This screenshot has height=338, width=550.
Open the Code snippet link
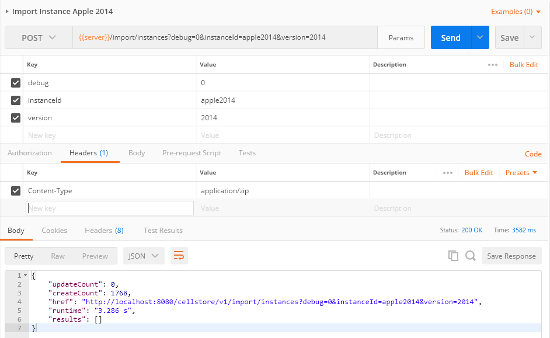[533, 154]
